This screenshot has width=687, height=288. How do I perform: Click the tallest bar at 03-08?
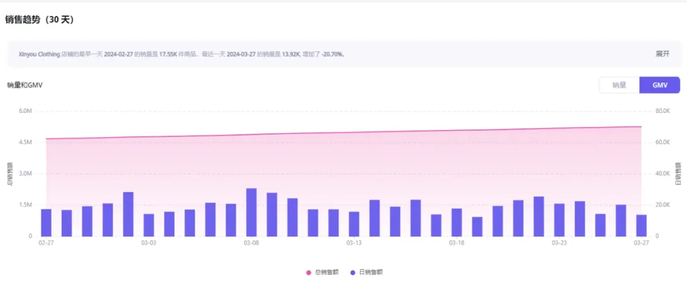[251, 213]
